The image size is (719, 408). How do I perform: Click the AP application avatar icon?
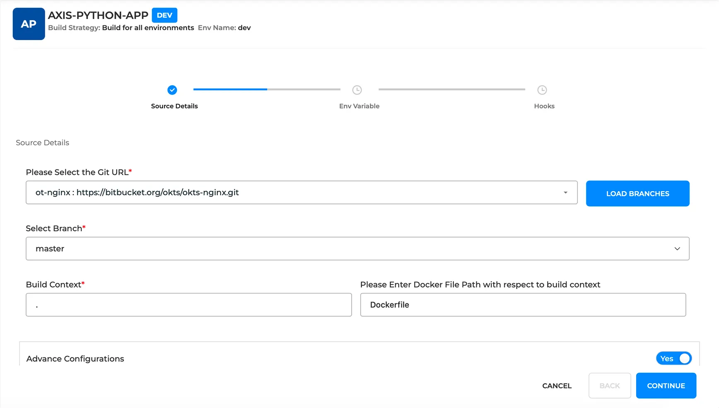point(29,24)
